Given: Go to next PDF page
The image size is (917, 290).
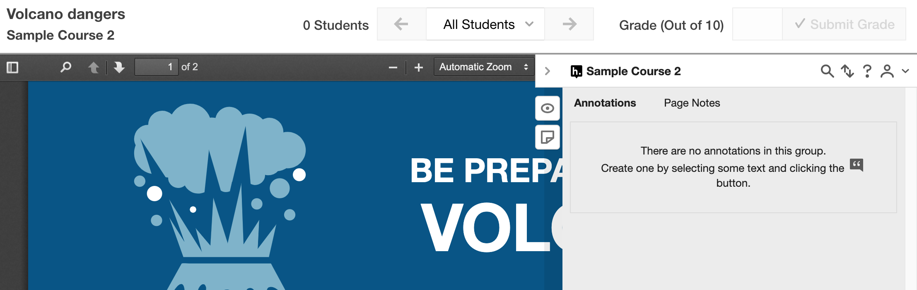Looking at the screenshot, I should [x=119, y=67].
